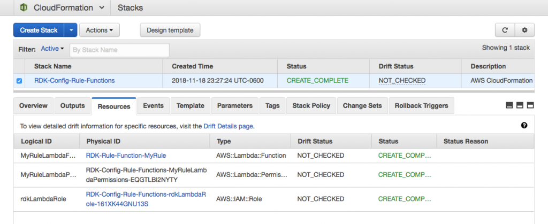
Task: Click the CloudFormation service cube icon
Action: (x=24, y=7)
